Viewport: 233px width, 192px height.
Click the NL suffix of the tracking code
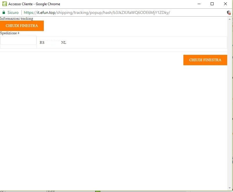click(x=64, y=43)
